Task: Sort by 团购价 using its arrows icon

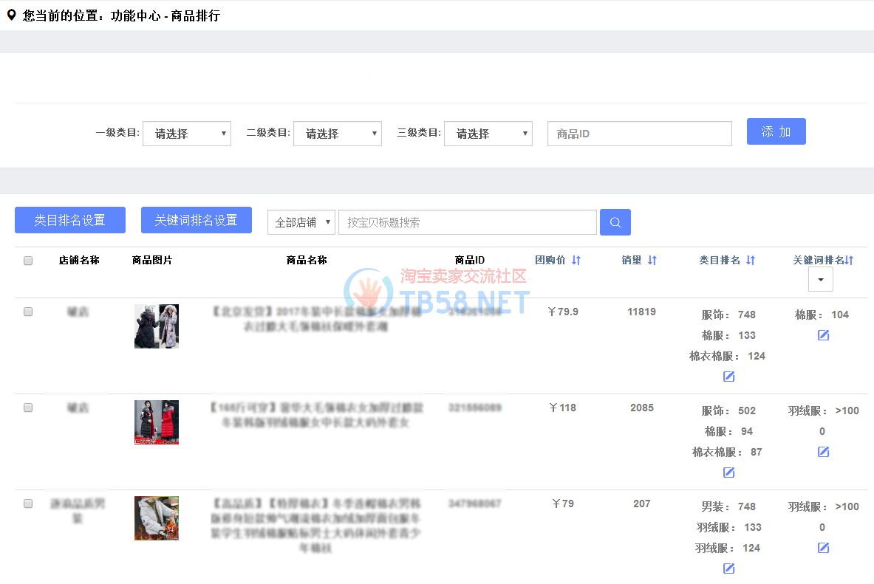Action: 576,260
